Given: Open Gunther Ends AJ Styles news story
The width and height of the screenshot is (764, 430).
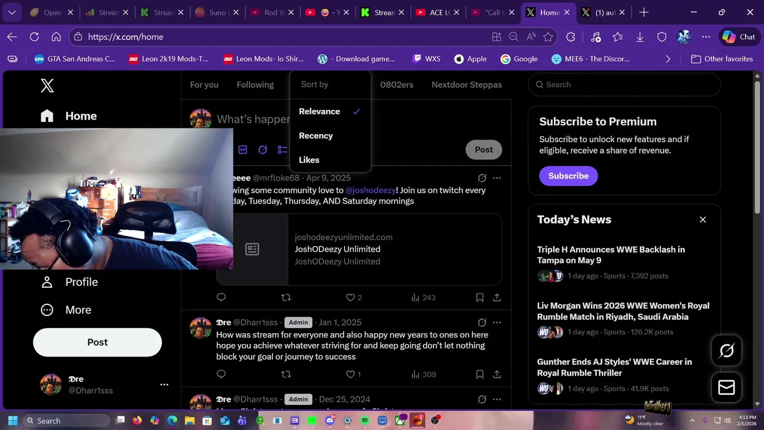Looking at the screenshot, I should coord(624,374).
